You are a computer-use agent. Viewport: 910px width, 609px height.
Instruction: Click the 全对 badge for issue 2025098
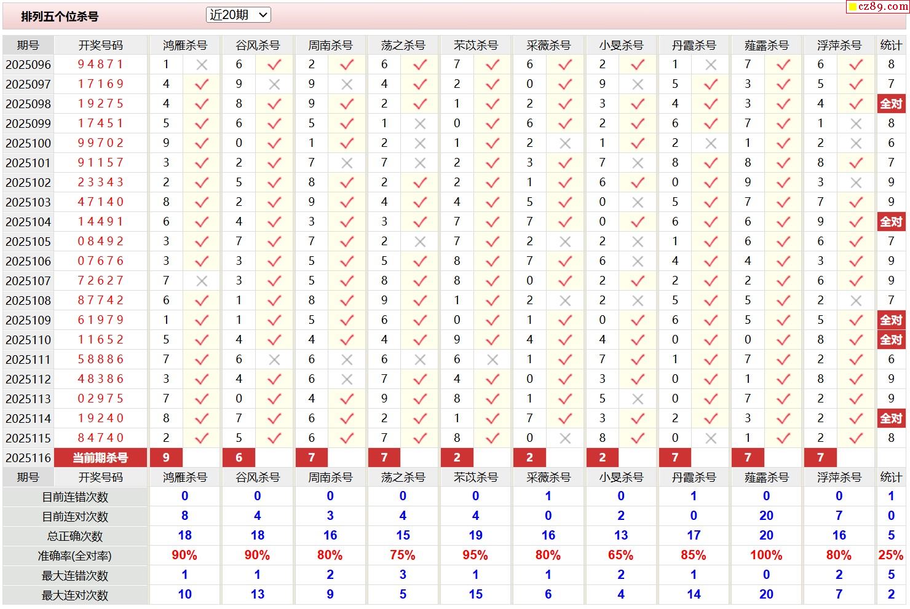[891, 104]
